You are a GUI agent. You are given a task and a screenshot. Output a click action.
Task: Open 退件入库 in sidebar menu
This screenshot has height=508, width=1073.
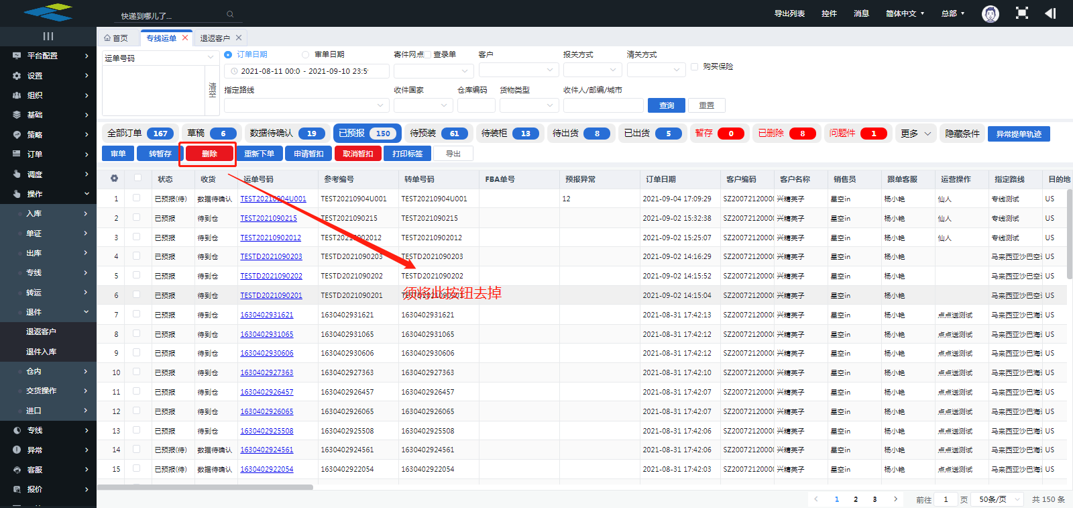tap(42, 352)
